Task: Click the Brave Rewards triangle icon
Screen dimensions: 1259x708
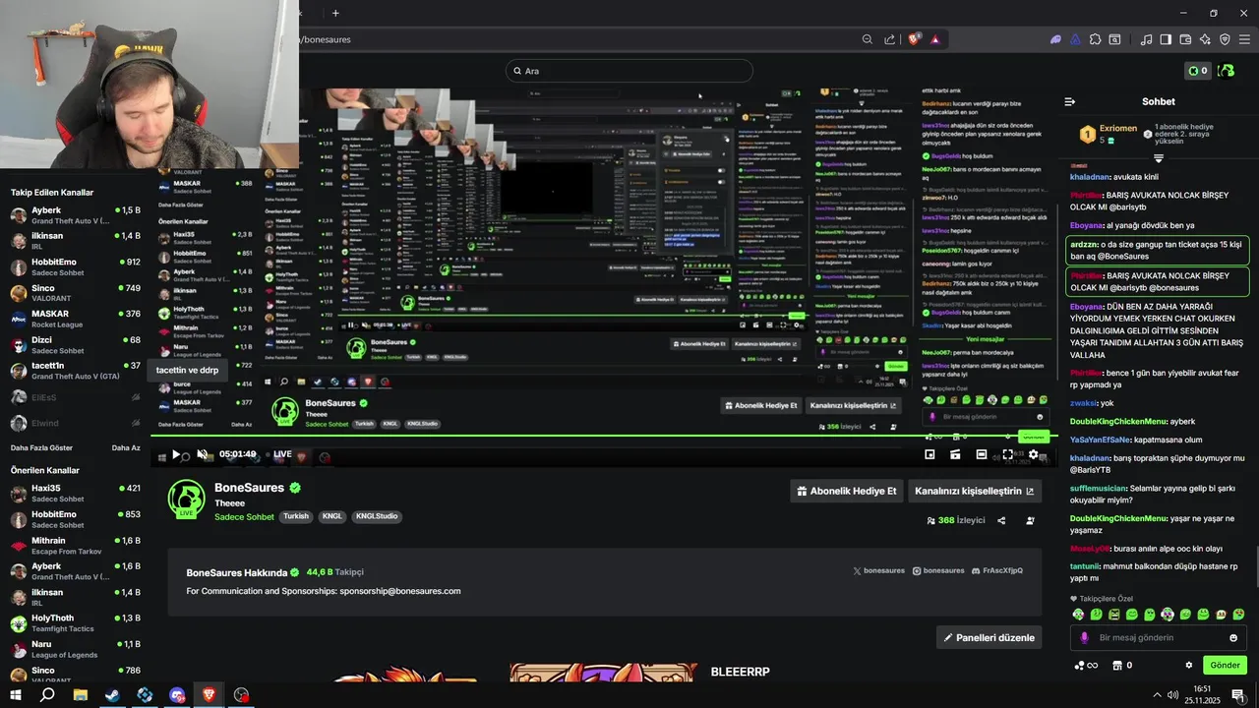Action: [x=934, y=39]
